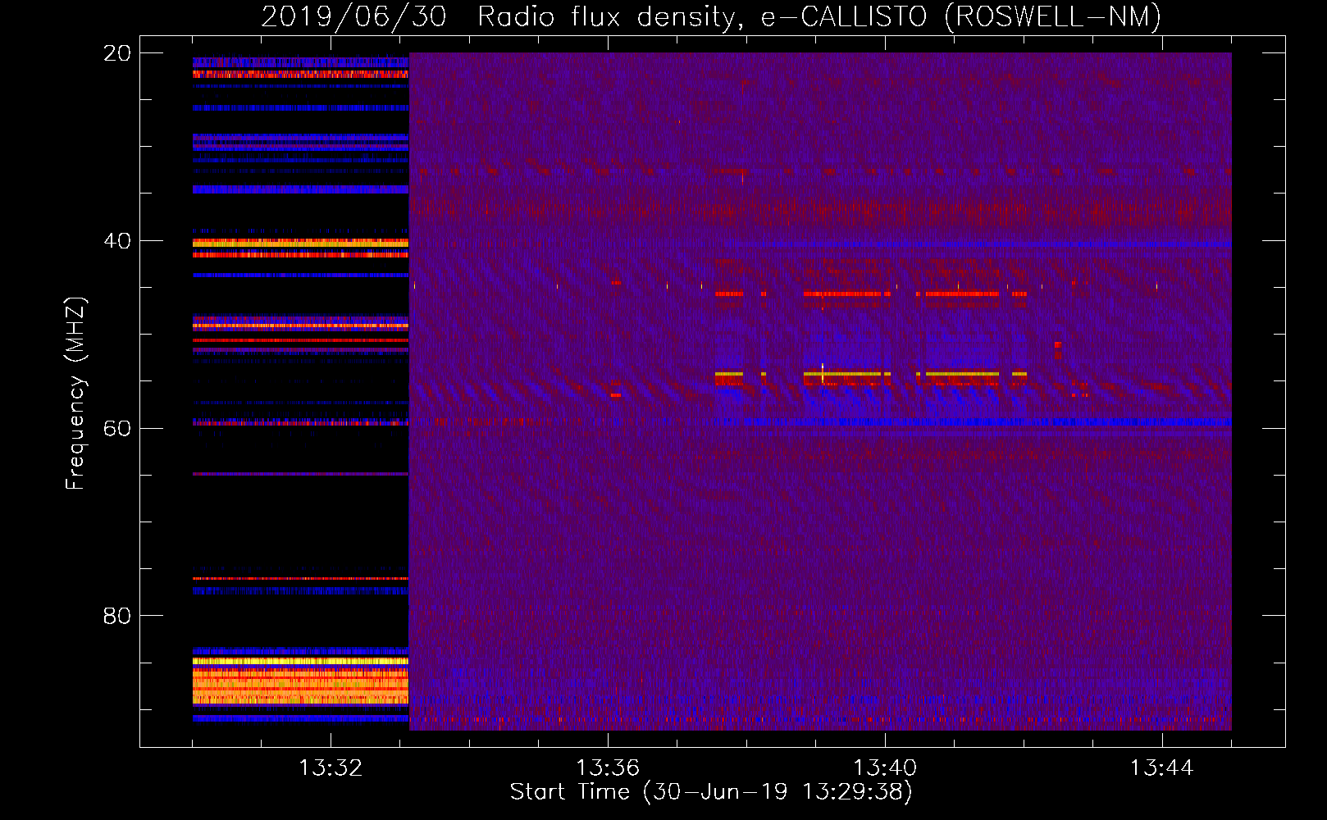The height and width of the screenshot is (820, 1327).
Task: Click the small red spot near 13:36 at 56 MHz
Action: pyautogui.click(x=615, y=395)
